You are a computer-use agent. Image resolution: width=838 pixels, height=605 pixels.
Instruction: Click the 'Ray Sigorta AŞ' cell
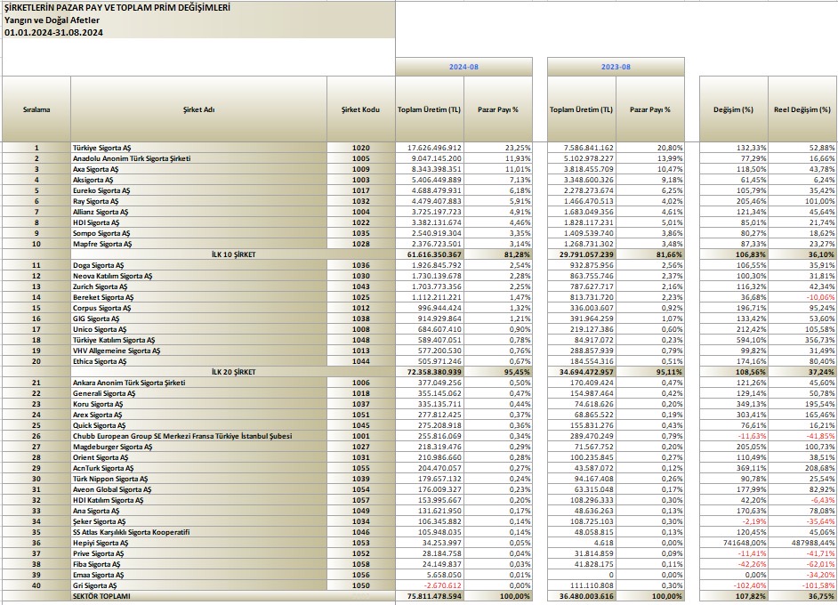pos(198,201)
